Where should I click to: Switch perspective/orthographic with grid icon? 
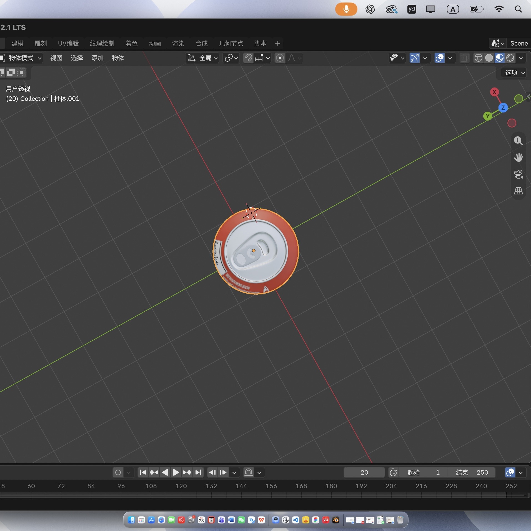[x=518, y=191]
